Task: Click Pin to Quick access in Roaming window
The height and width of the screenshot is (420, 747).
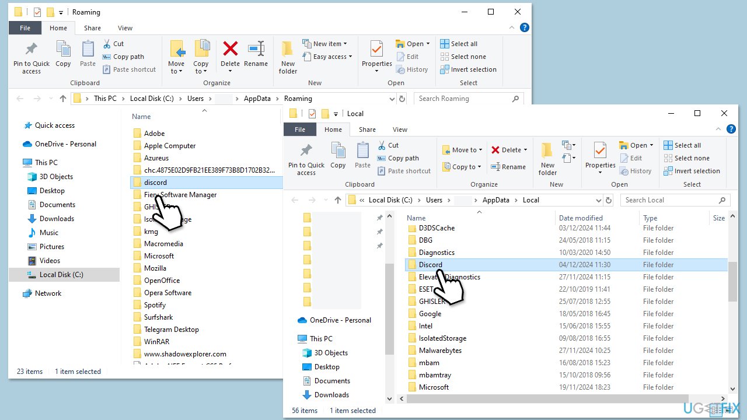Action: (x=32, y=58)
